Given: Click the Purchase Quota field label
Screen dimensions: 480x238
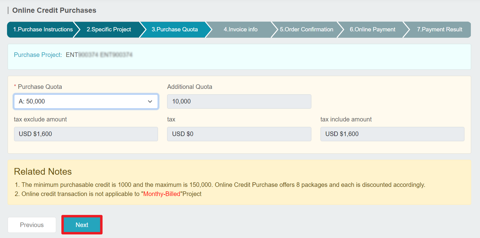Looking at the screenshot, I should [x=40, y=87].
